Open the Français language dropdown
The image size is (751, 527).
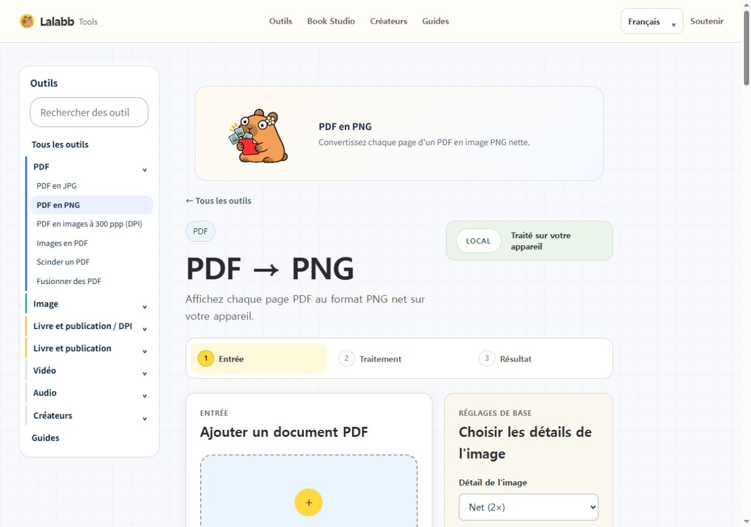point(652,21)
